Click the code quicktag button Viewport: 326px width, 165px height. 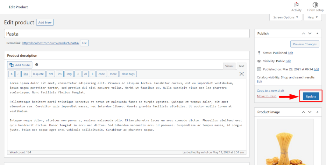(x=102, y=74)
